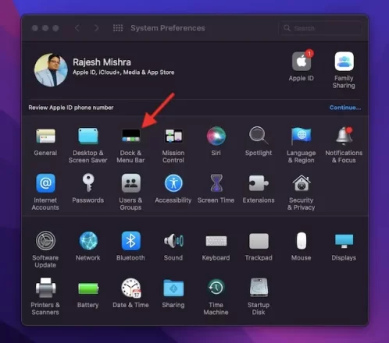Image resolution: width=389 pixels, height=343 pixels.
Task: Open Language & Region pane
Action: 302,136
